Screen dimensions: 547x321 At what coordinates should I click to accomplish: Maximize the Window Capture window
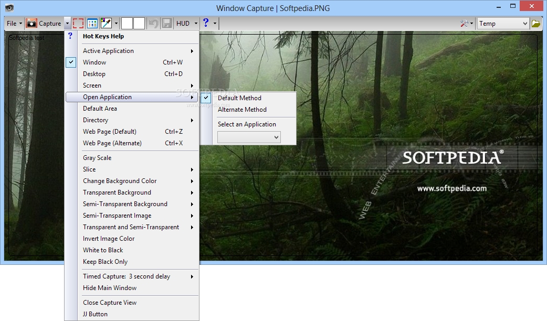click(x=512, y=6)
